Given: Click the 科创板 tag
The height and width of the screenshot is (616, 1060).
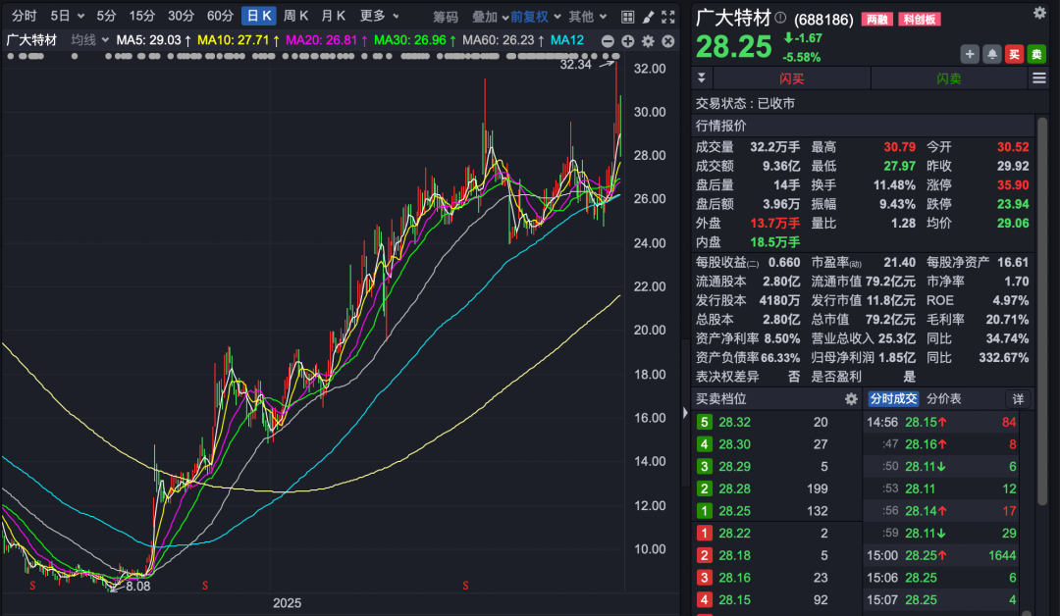Looking at the screenshot, I should click(920, 19).
